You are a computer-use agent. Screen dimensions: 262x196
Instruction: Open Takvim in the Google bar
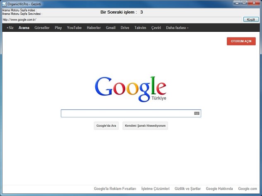point(140,28)
